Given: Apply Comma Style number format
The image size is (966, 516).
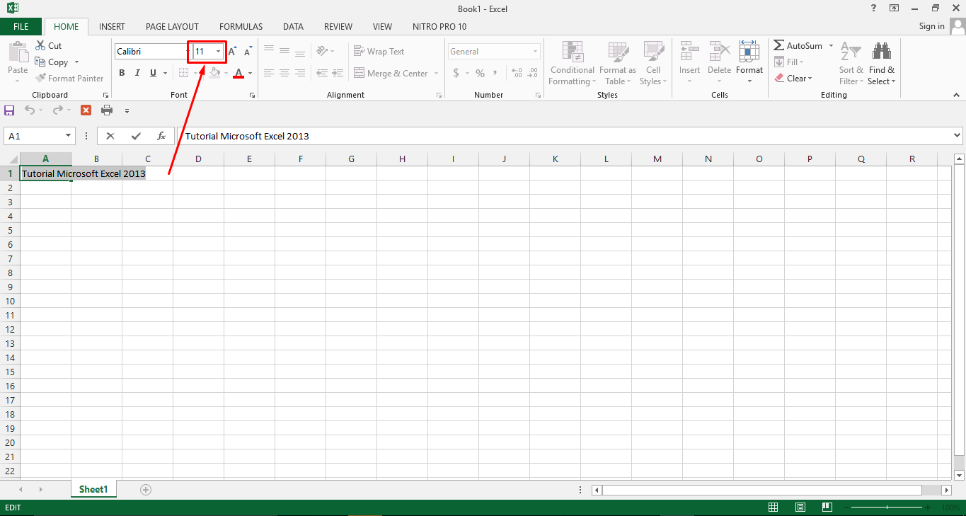Looking at the screenshot, I should [x=495, y=73].
